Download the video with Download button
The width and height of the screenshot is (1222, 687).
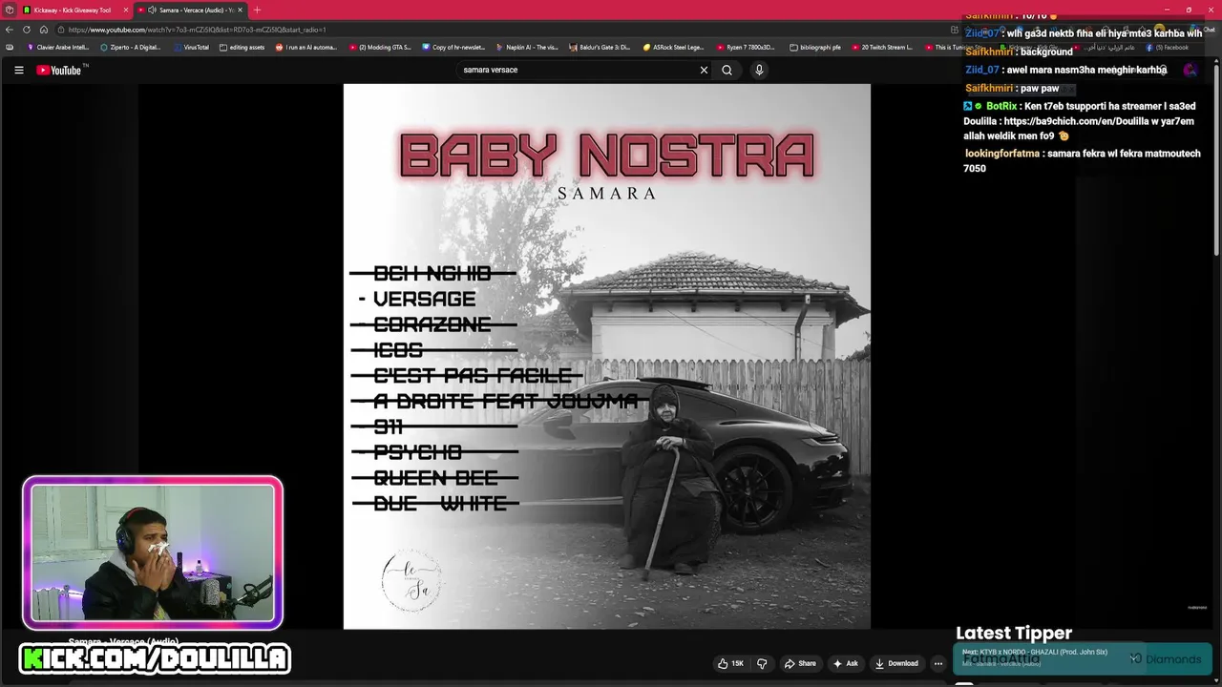897,663
